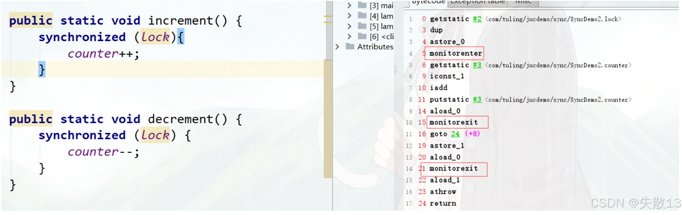The height and width of the screenshot is (215, 683).
Task: Click the aload_0 instruction at offset 14
Action: pos(445,111)
